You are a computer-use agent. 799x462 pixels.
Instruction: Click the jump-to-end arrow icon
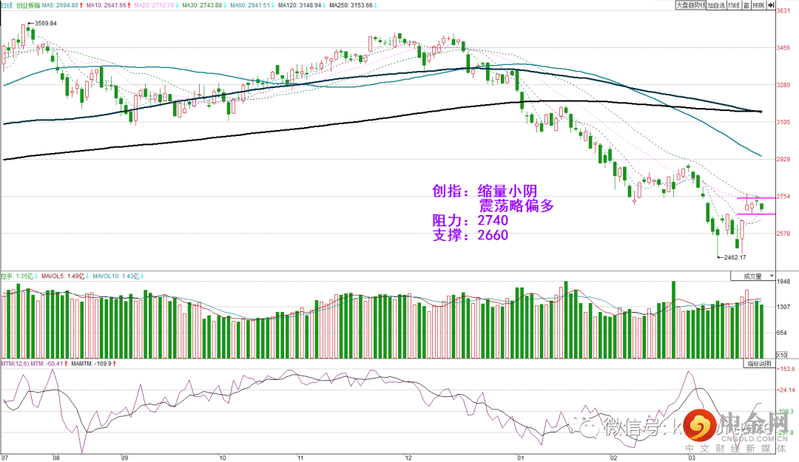click(x=771, y=6)
